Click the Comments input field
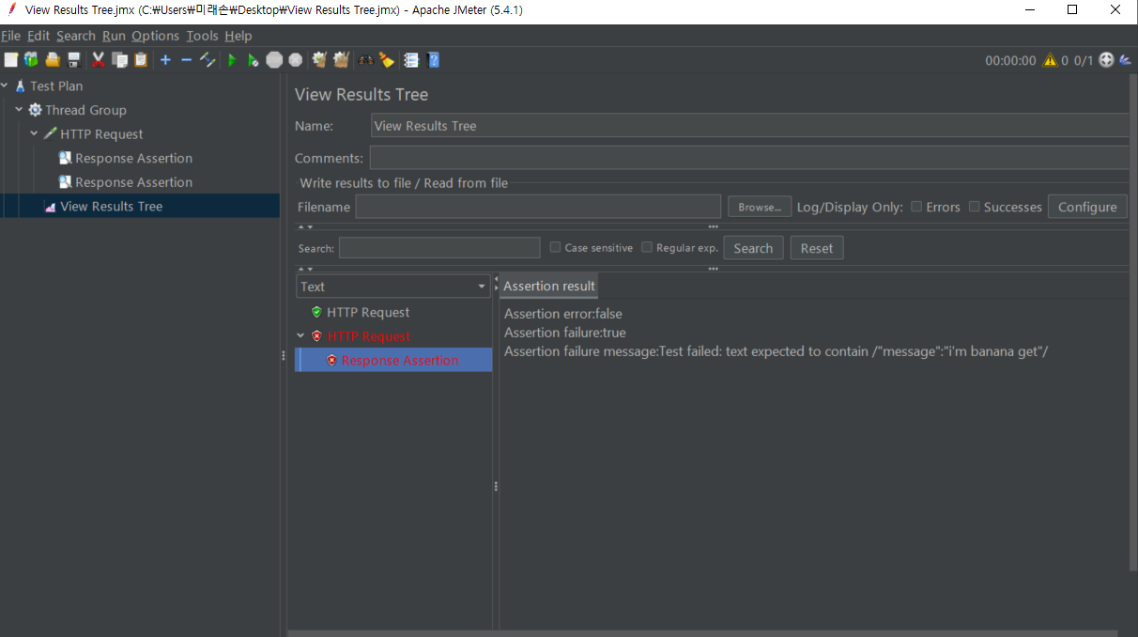The image size is (1138, 637). tap(749, 158)
